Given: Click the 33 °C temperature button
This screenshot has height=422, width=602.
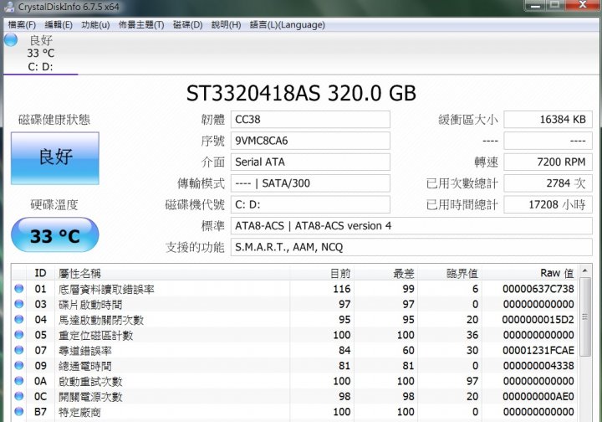Looking at the screenshot, I should tap(55, 234).
